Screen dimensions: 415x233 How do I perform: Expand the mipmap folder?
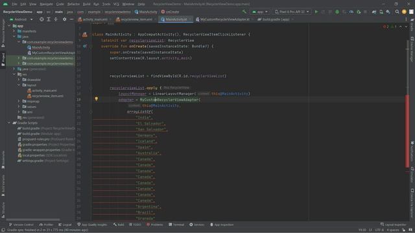19,101
